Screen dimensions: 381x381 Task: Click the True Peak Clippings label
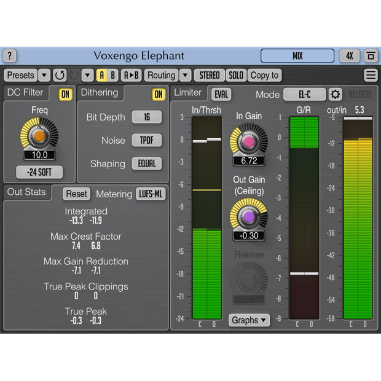click(86, 287)
